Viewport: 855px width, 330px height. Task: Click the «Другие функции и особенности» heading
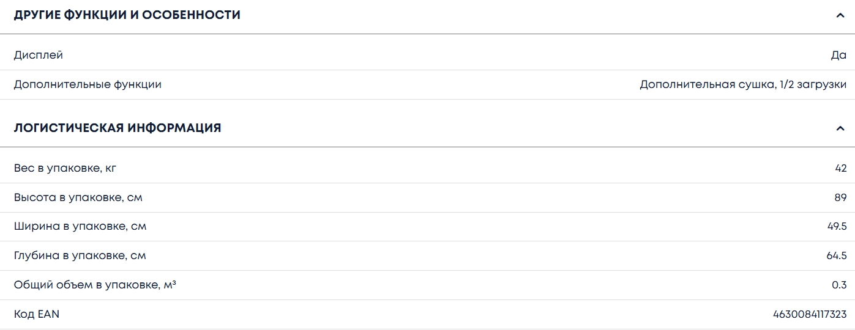[x=127, y=15]
